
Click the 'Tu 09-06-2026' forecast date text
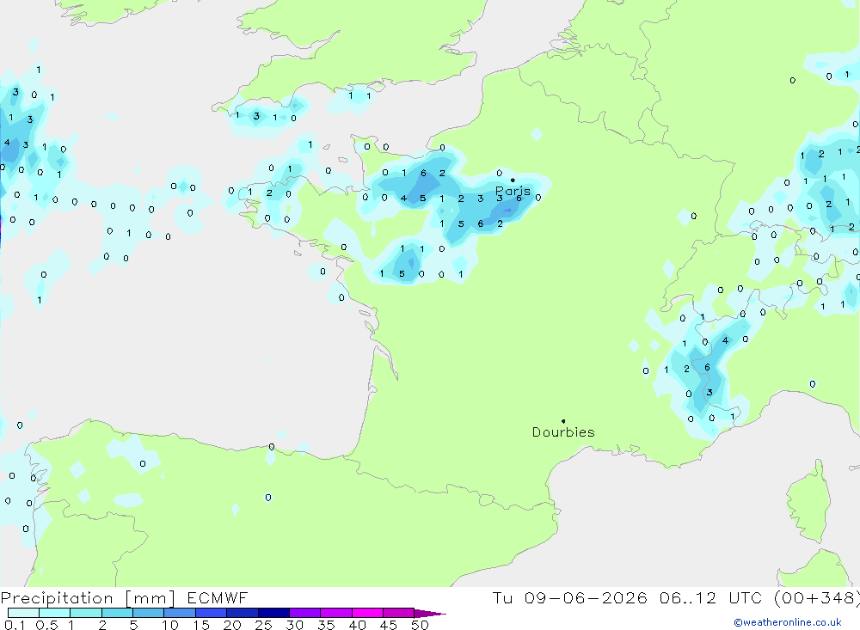tap(569, 597)
